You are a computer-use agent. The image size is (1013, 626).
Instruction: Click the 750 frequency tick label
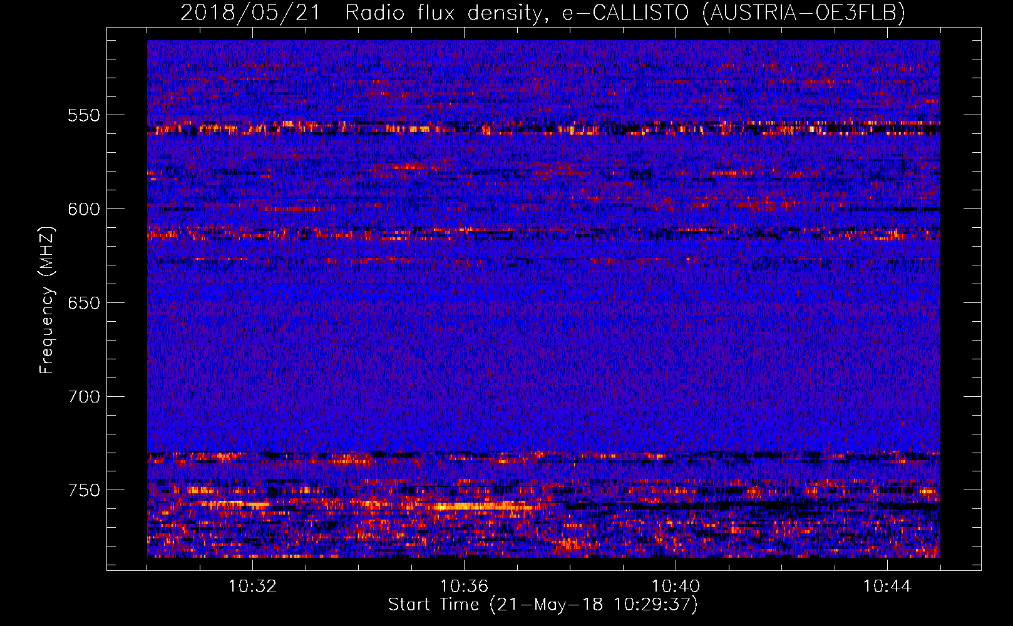click(84, 490)
